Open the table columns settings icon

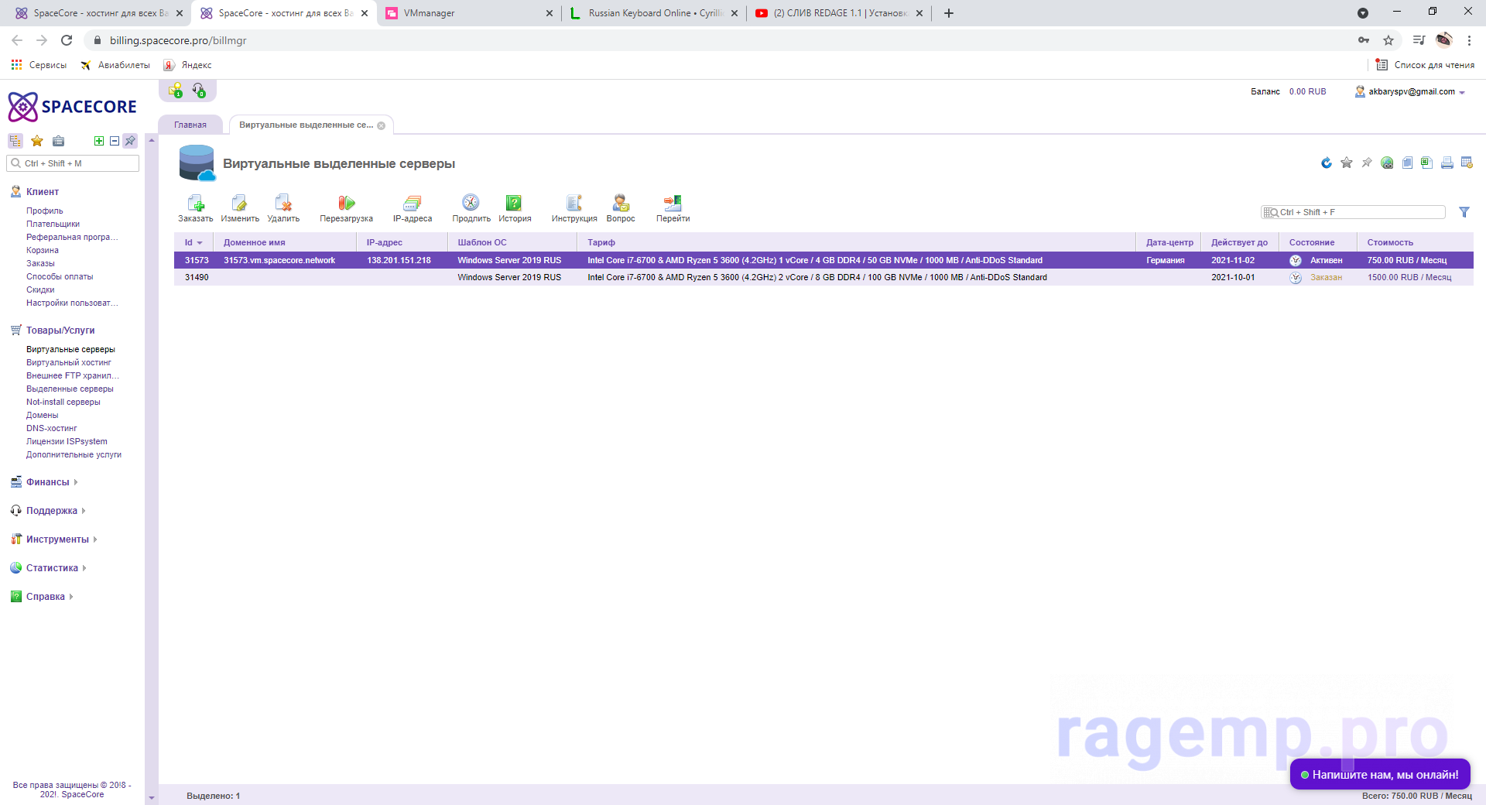click(x=1467, y=163)
